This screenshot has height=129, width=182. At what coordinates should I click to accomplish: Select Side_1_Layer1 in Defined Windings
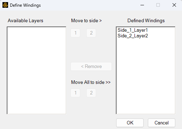pos(132,30)
